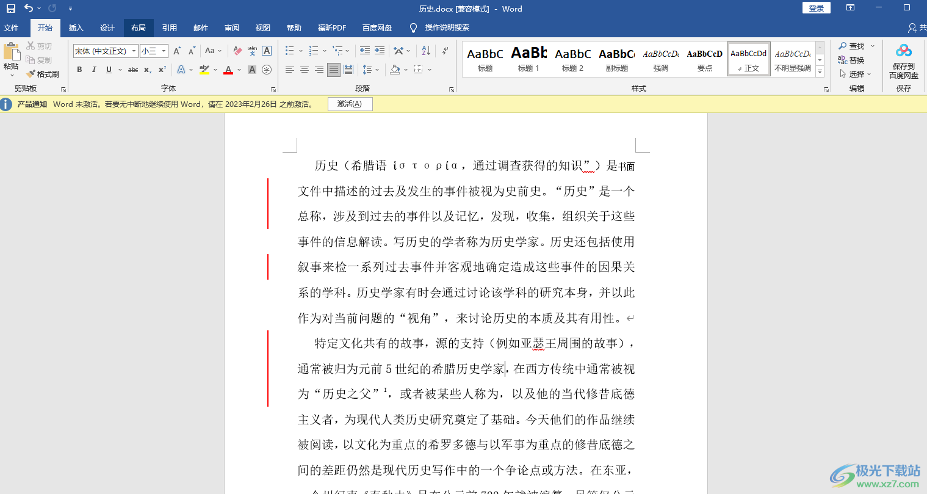Apply red font color A
927x494 pixels.
click(228, 70)
